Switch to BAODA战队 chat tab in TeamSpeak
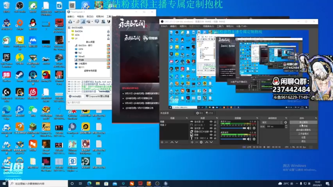333x187 pixels. 75,96
